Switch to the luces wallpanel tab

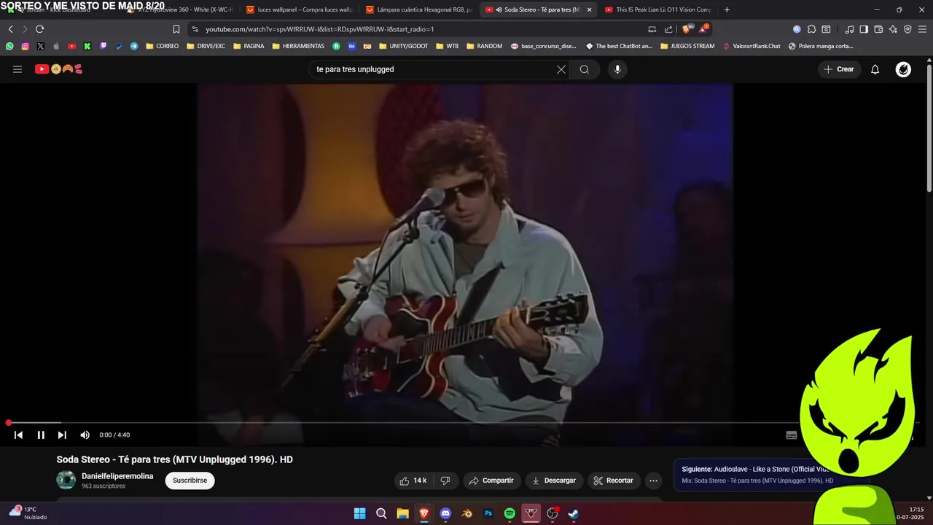299,9
